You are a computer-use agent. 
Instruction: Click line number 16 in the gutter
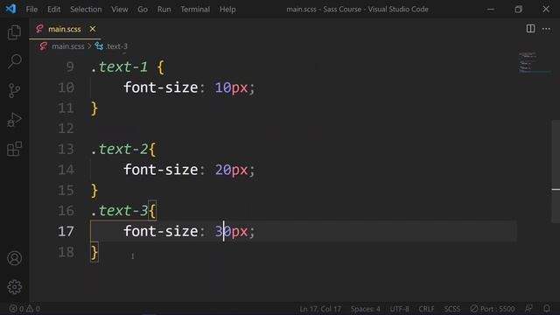(x=66, y=211)
